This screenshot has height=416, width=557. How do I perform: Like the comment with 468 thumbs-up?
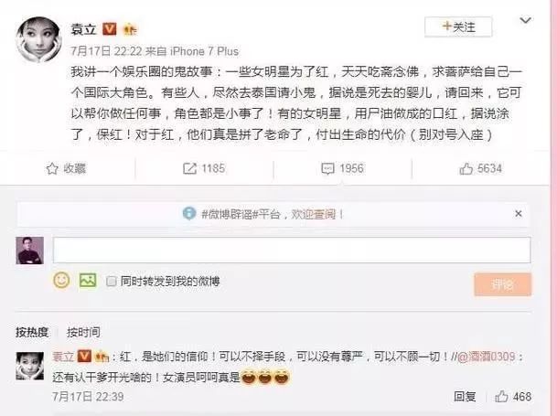coord(501,396)
